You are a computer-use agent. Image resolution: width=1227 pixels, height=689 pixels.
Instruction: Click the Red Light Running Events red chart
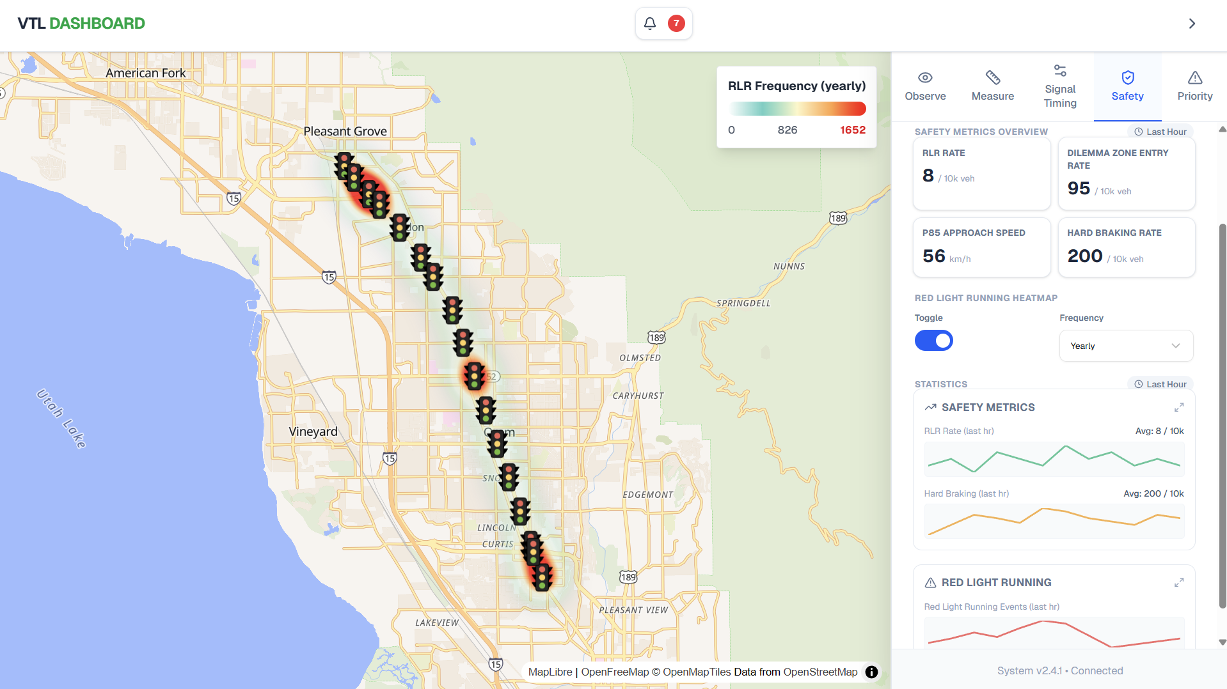point(1054,633)
